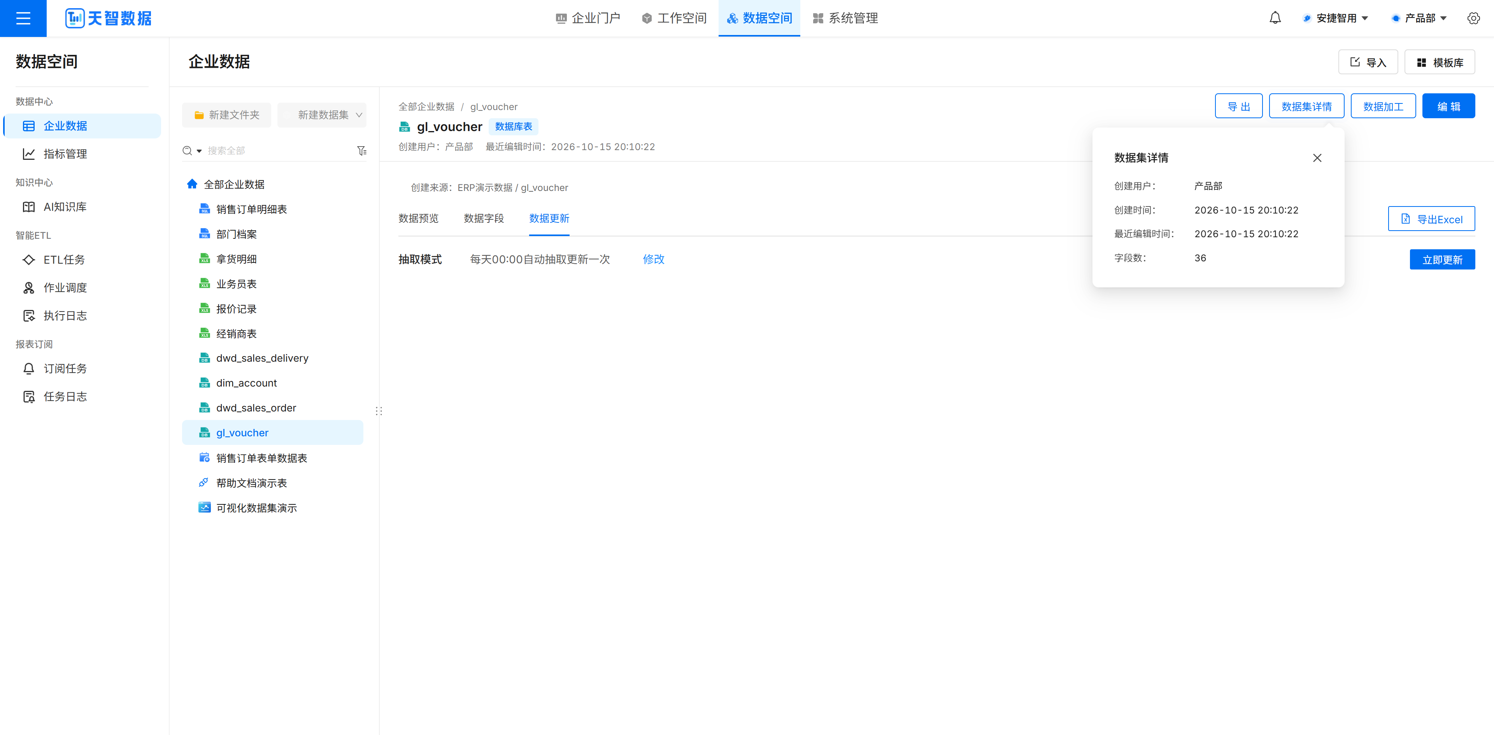The height and width of the screenshot is (735, 1494).
Task: Switch to the 数据字段 tab
Action: 484,219
